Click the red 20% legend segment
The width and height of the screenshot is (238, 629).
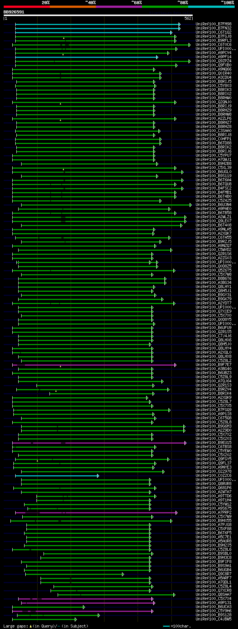tap(27, 7)
